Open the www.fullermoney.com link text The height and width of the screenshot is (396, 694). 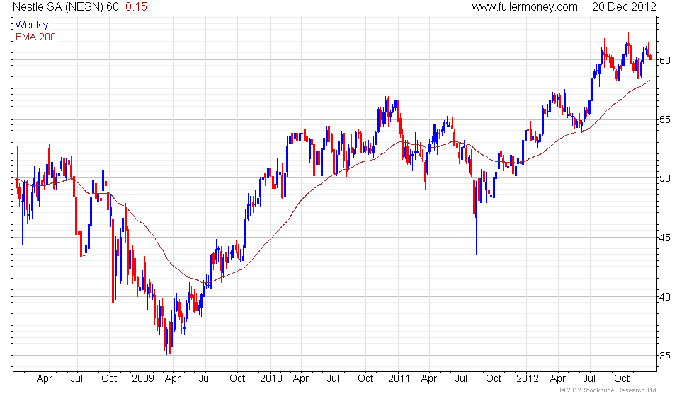click(525, 7)
